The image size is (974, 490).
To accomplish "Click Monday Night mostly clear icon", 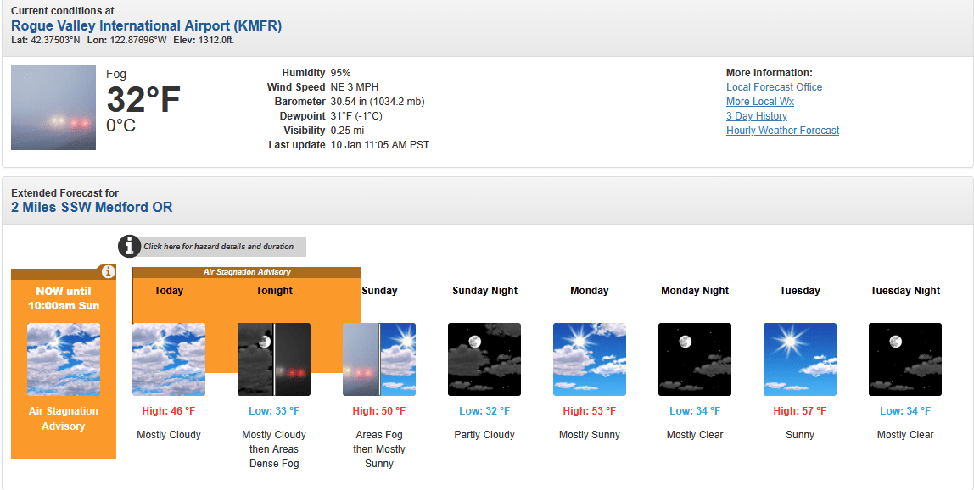I will (x=695, y=359).
